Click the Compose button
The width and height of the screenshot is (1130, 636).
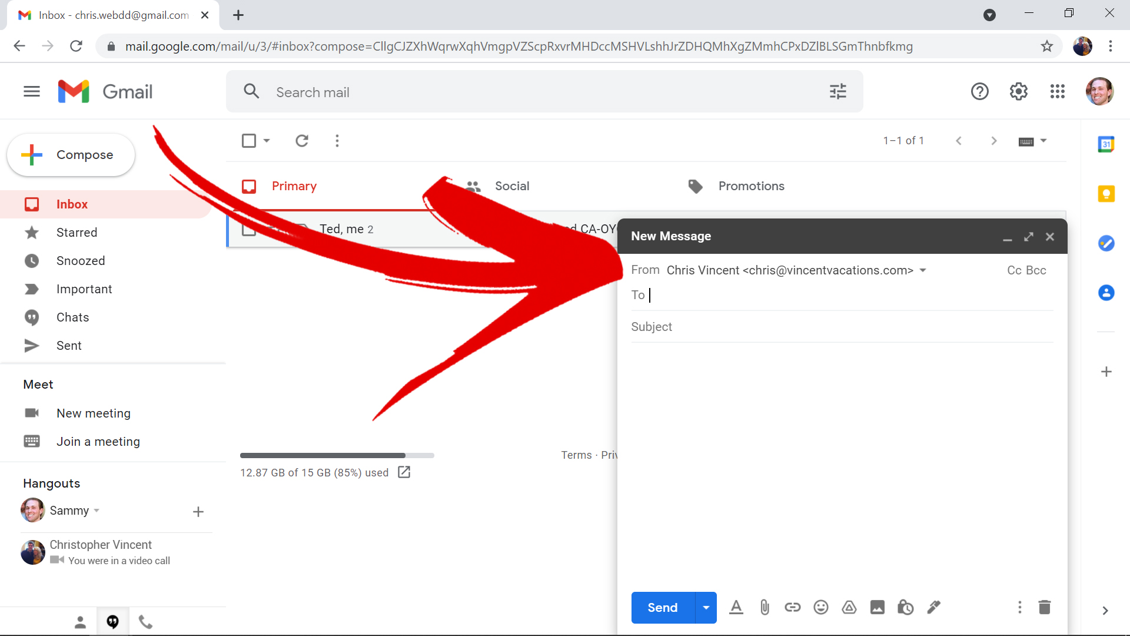pyautogui.click(x=71, y=155)
